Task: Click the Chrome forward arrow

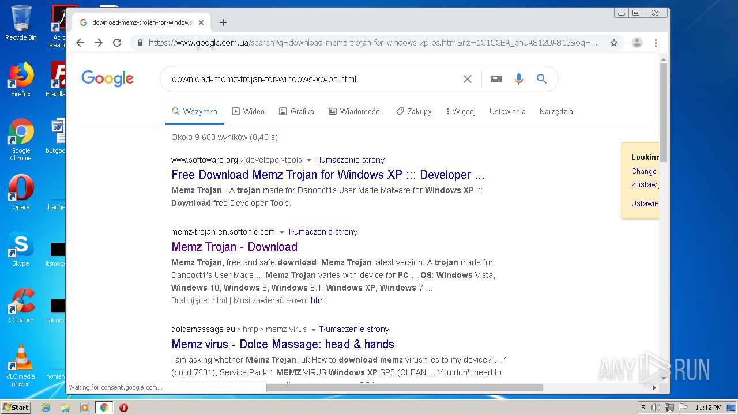Action: coord(99,43)
